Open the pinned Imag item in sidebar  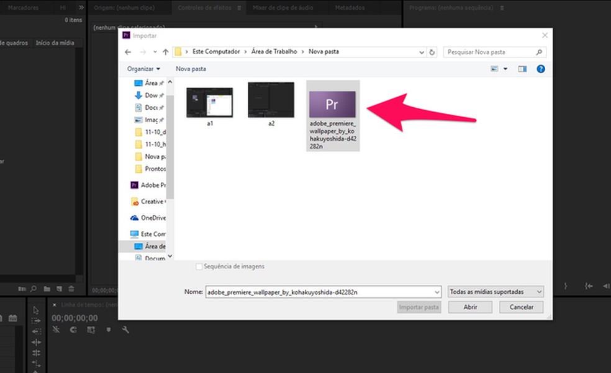(x=149, y=120)
